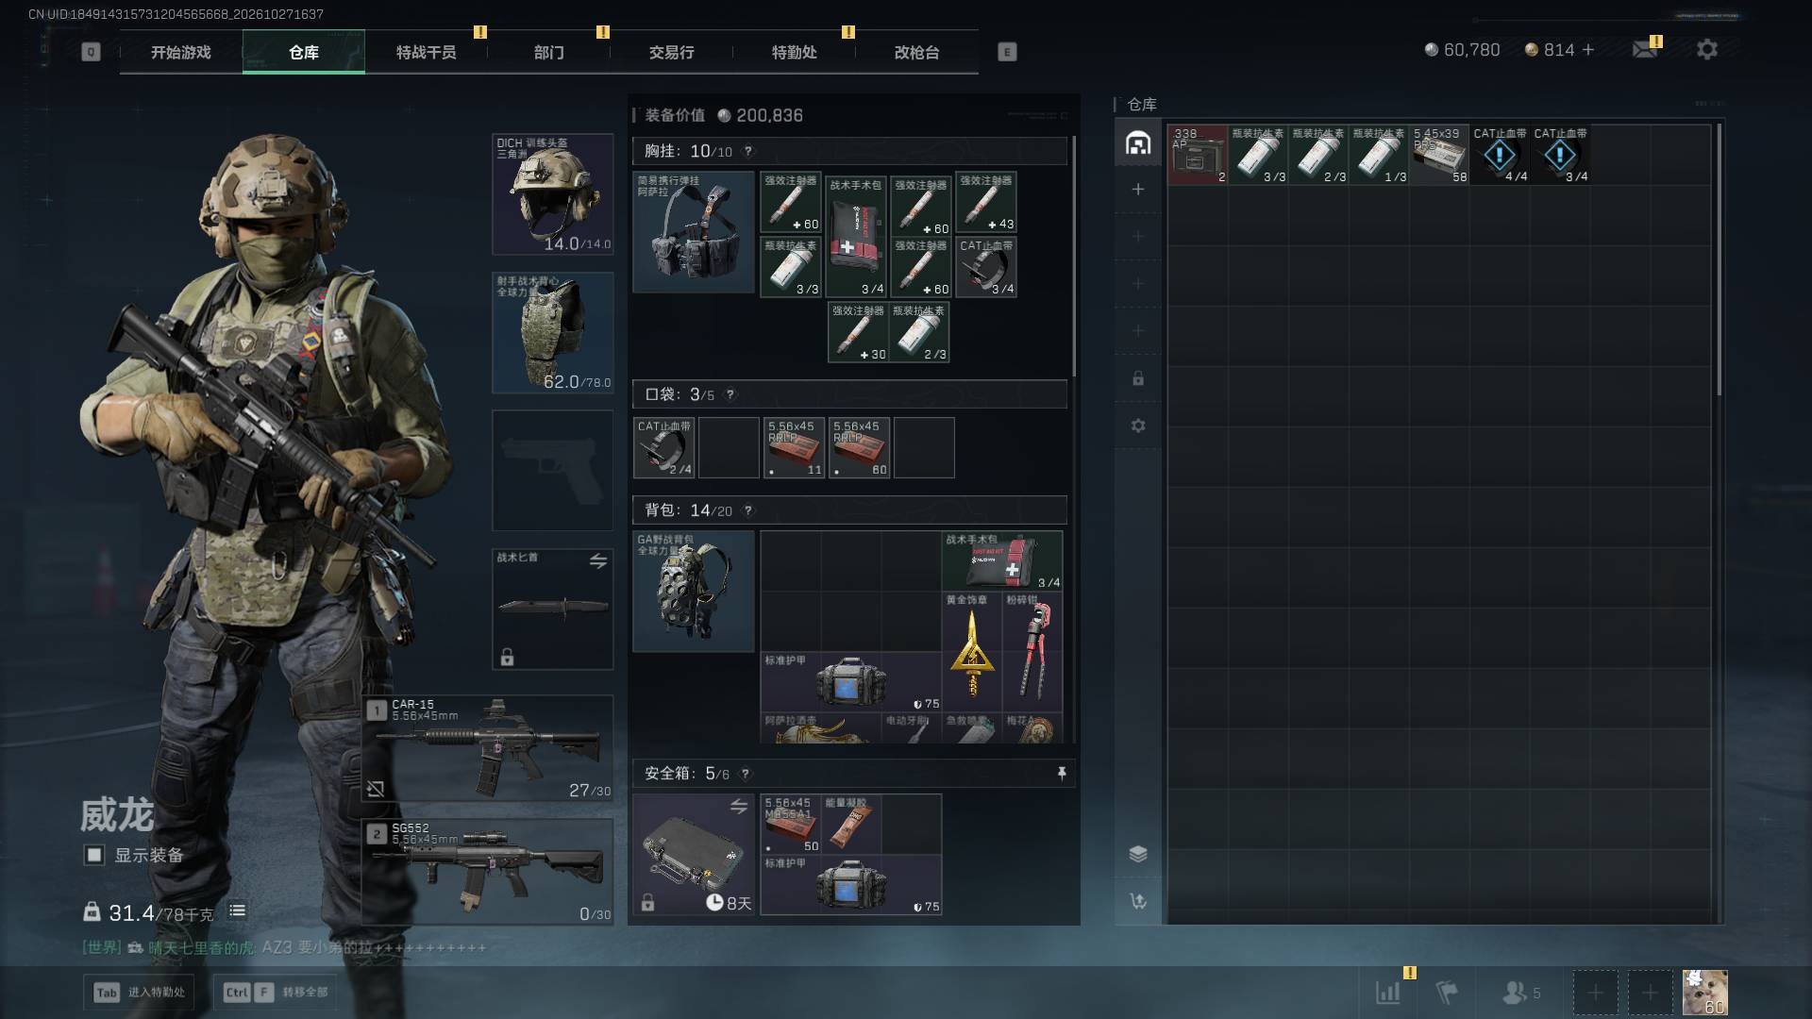The height and width of the screenshot is (1019, 1812).
Task: Switch to the 开始游戏 tab
Action: click(x=181, y=52)
